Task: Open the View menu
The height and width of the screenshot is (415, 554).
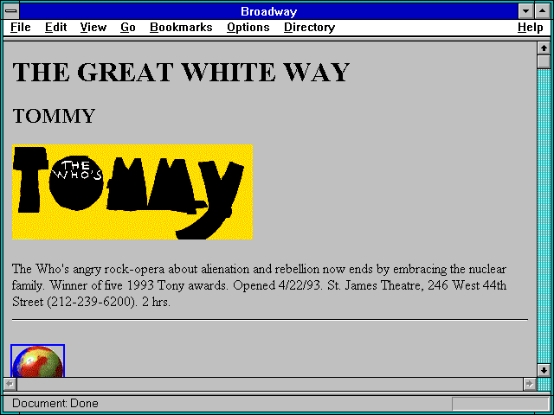Action: [x=93, y=27]
